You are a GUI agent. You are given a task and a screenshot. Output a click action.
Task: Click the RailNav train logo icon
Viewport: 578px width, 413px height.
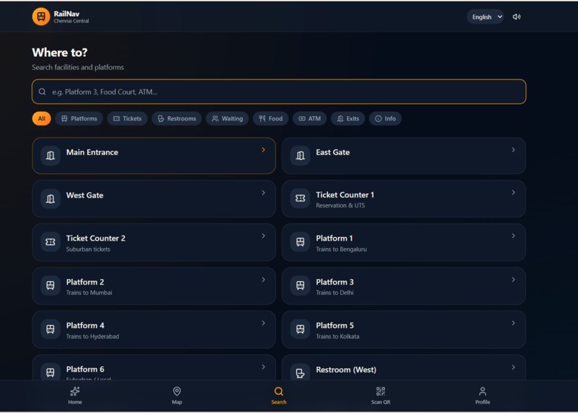coord(41,17)
